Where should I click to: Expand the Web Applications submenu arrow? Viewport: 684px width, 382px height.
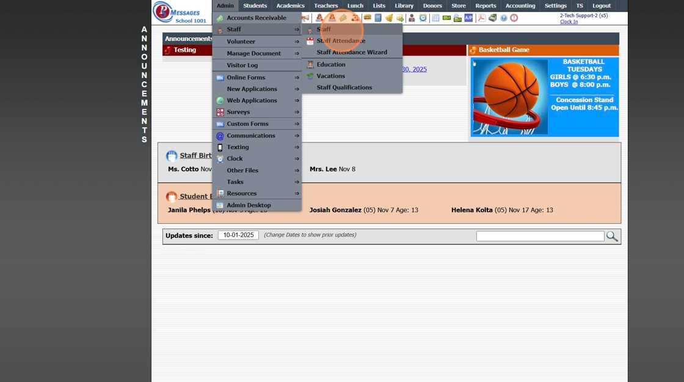(x=297, y=100)
